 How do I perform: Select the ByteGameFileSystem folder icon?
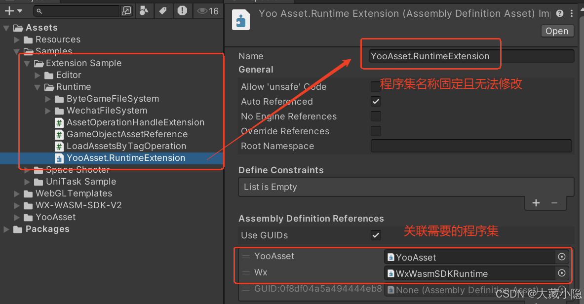click(x=59, y=99)
